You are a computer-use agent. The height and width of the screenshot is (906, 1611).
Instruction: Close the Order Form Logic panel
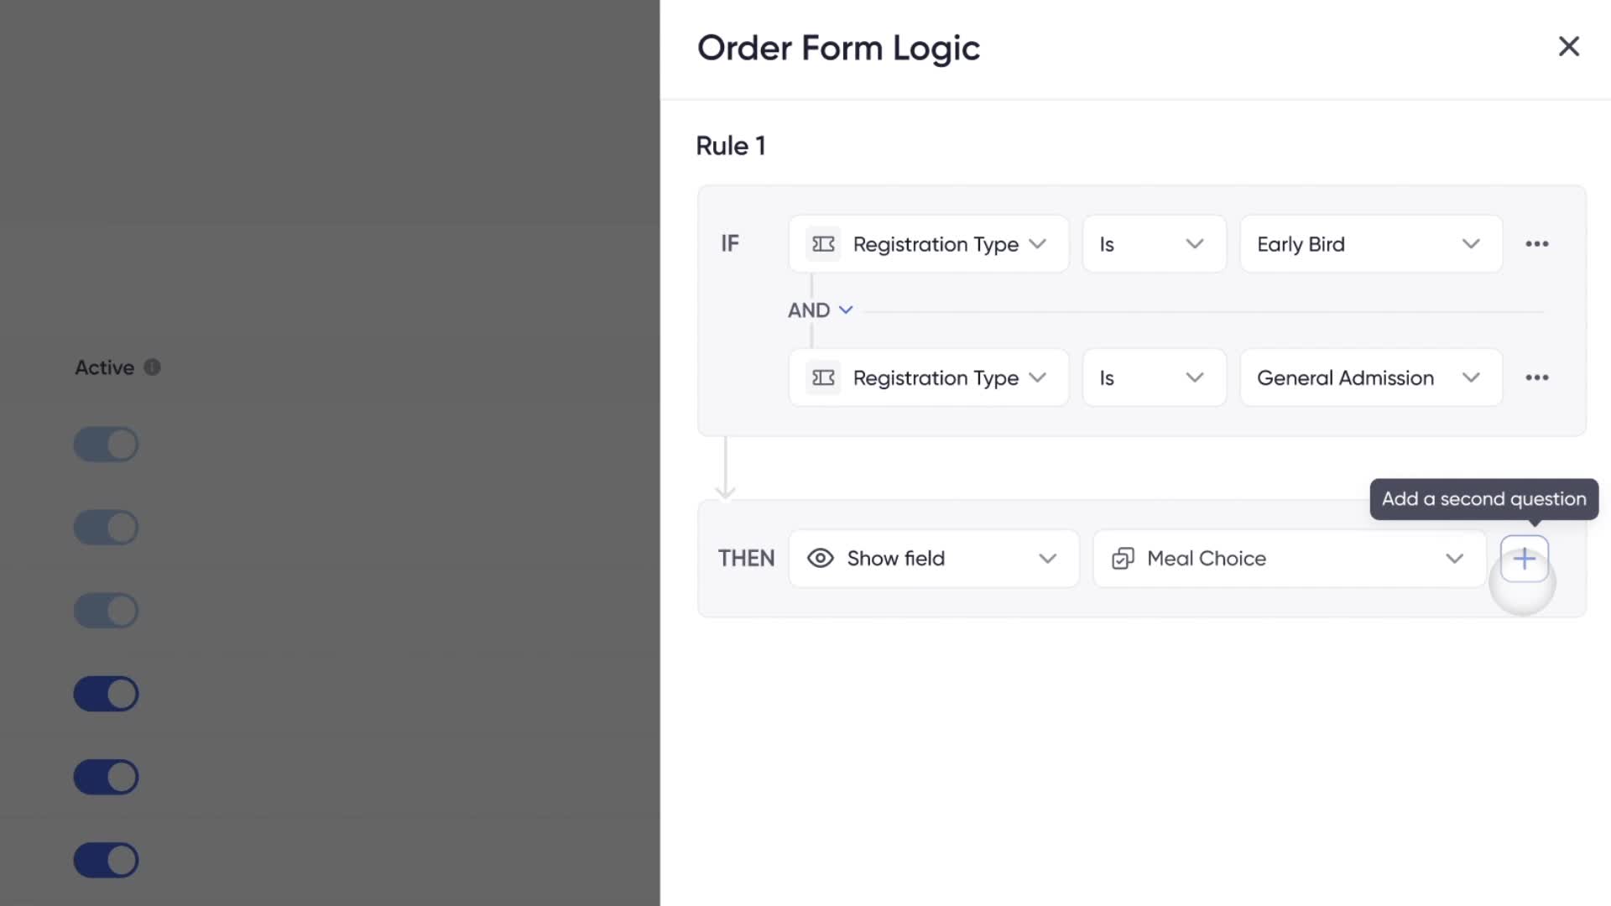coord(1568,46)
